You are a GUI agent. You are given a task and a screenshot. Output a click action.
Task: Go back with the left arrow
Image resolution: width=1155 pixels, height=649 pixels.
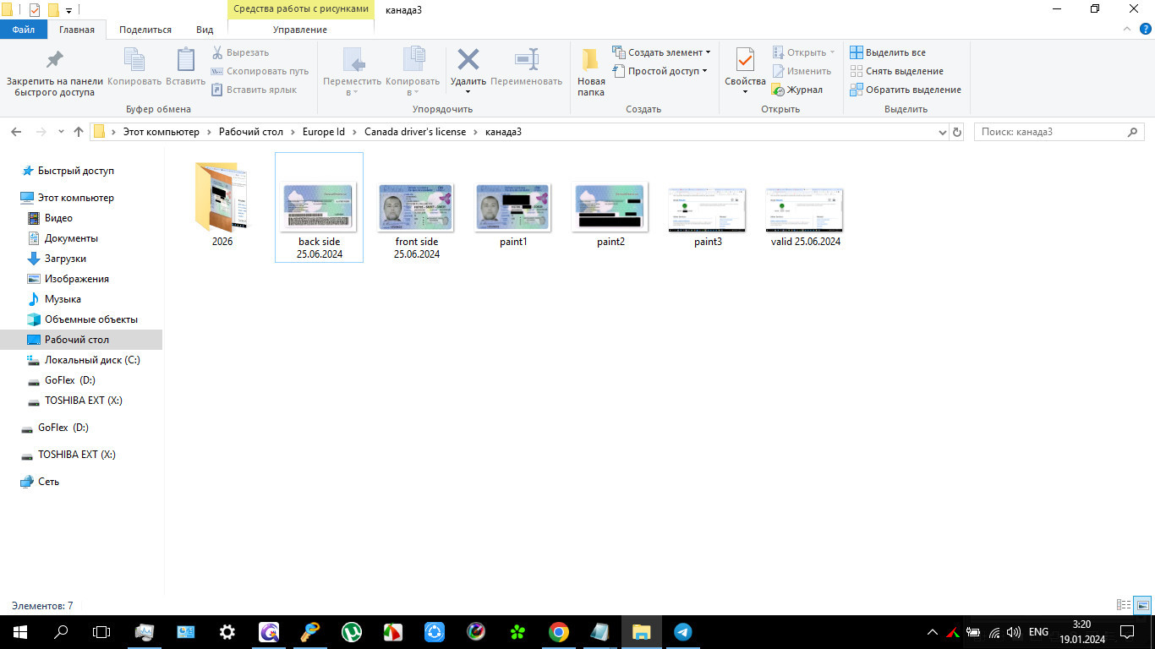[15, 132]
